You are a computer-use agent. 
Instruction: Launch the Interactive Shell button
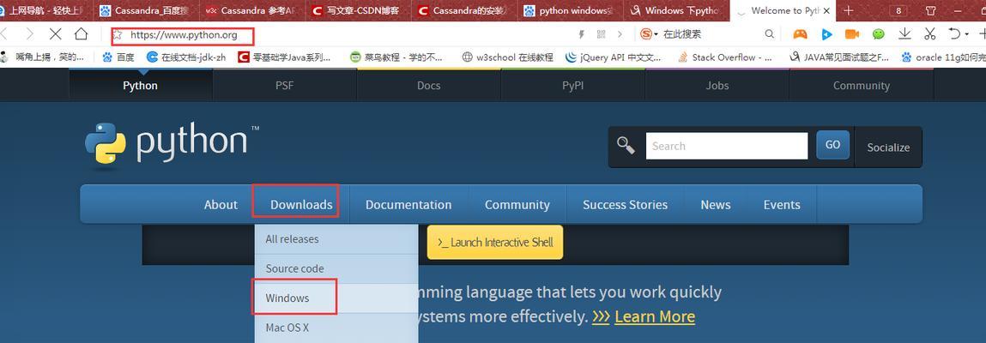[x=495, y=243]
